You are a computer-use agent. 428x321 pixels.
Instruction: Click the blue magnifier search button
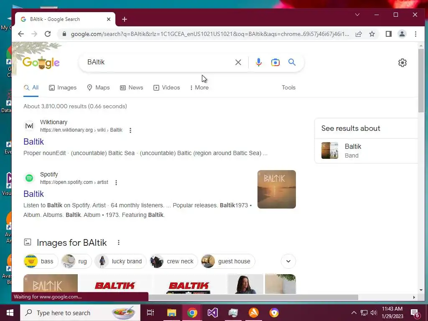pos(292,62)
